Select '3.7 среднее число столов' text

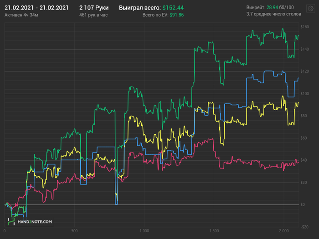tap(273, 14)
